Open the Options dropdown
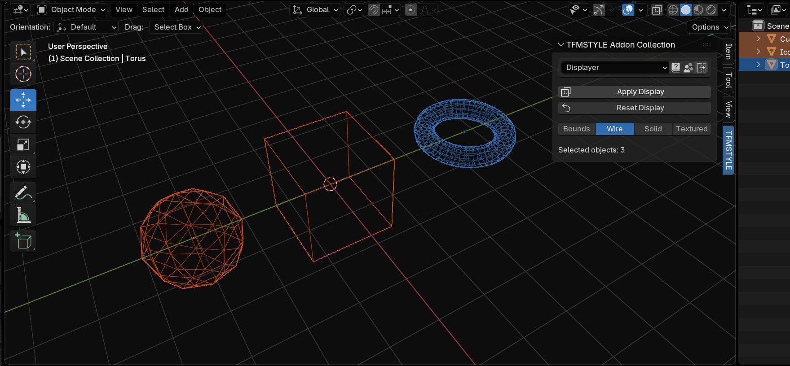 708,27
